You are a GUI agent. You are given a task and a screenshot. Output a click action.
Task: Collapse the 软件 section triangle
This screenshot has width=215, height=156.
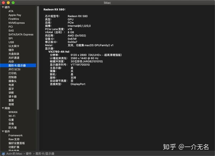click(x=3, y=131)
